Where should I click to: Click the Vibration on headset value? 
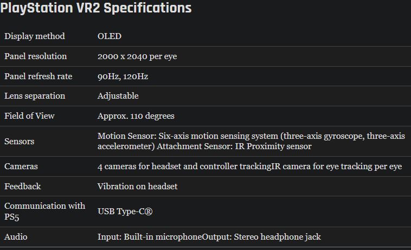(x=137, y=187)
